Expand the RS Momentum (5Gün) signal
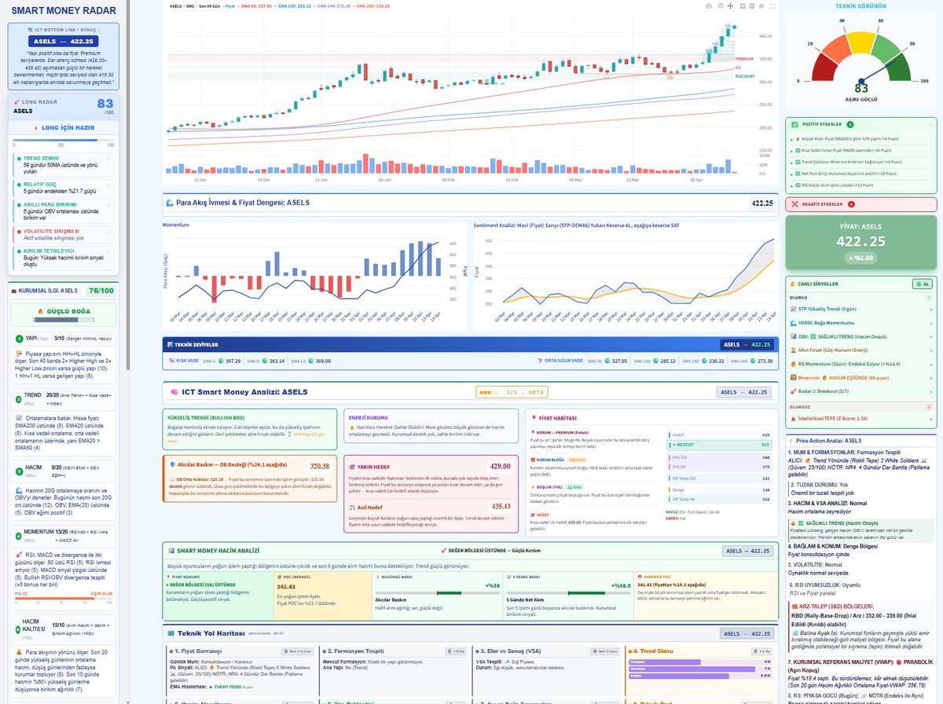This screenshot has height=704, width=943. coord(930,363)
